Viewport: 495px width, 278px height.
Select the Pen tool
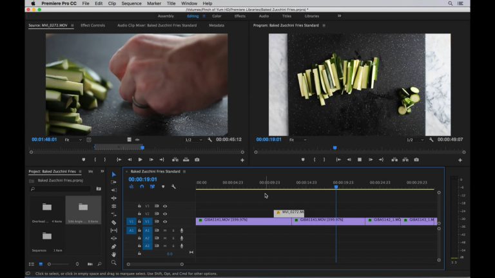[x=113, y=246]
